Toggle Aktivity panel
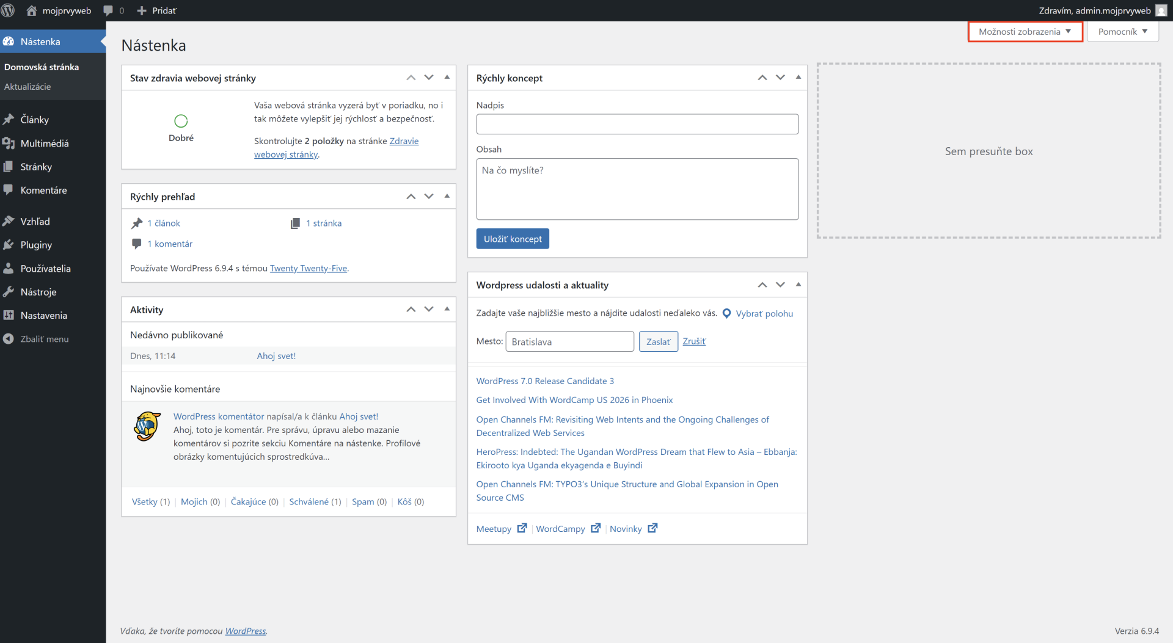This screenshot has height=643, width=1173. 447,310
